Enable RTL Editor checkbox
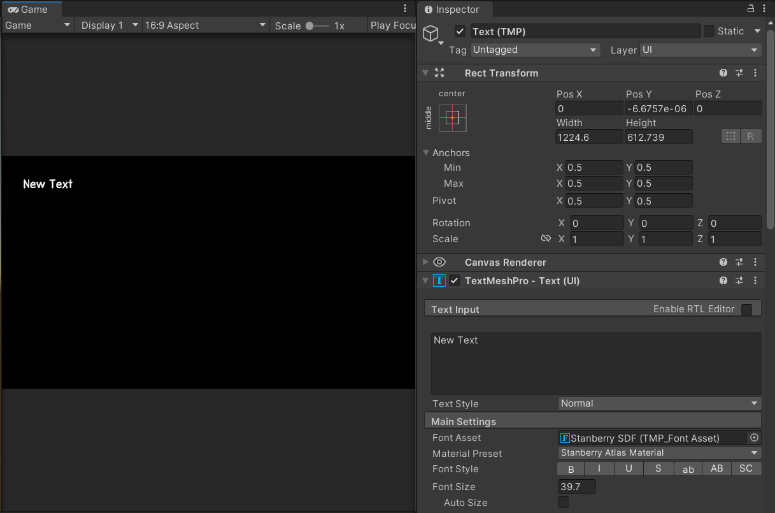 (746, 310)
